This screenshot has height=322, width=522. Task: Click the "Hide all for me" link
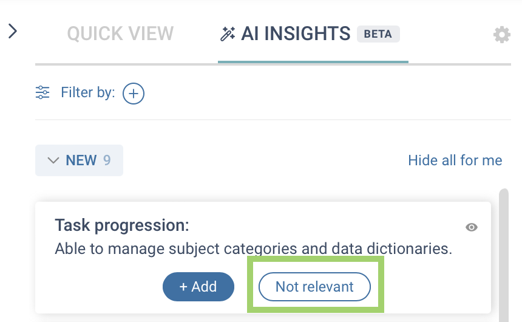tap(455, 160)
